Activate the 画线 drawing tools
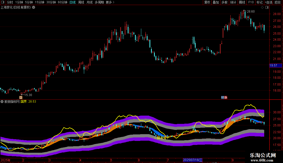Viewport: 283px width, 163px height. pos(242,2)
